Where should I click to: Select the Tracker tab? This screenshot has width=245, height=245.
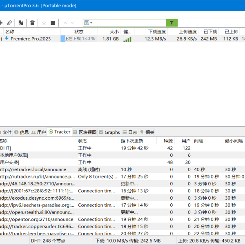click(59, 132)
